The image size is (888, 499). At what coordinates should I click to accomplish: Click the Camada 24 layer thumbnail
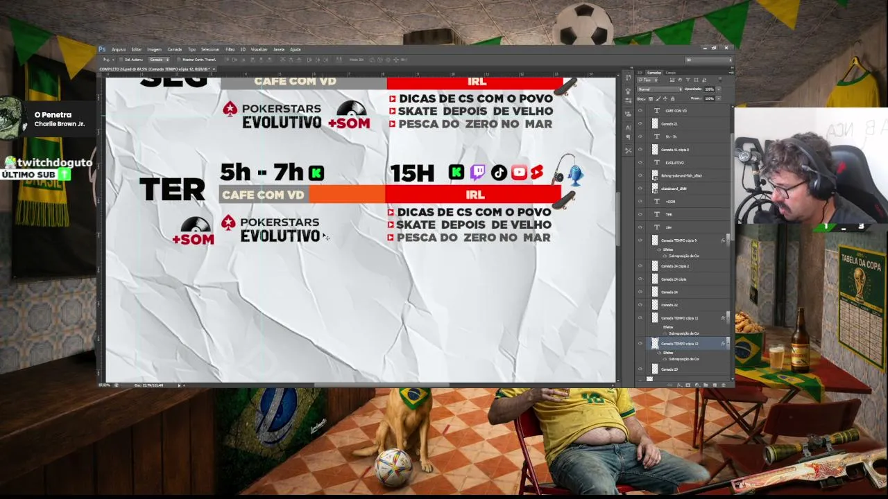655,292
